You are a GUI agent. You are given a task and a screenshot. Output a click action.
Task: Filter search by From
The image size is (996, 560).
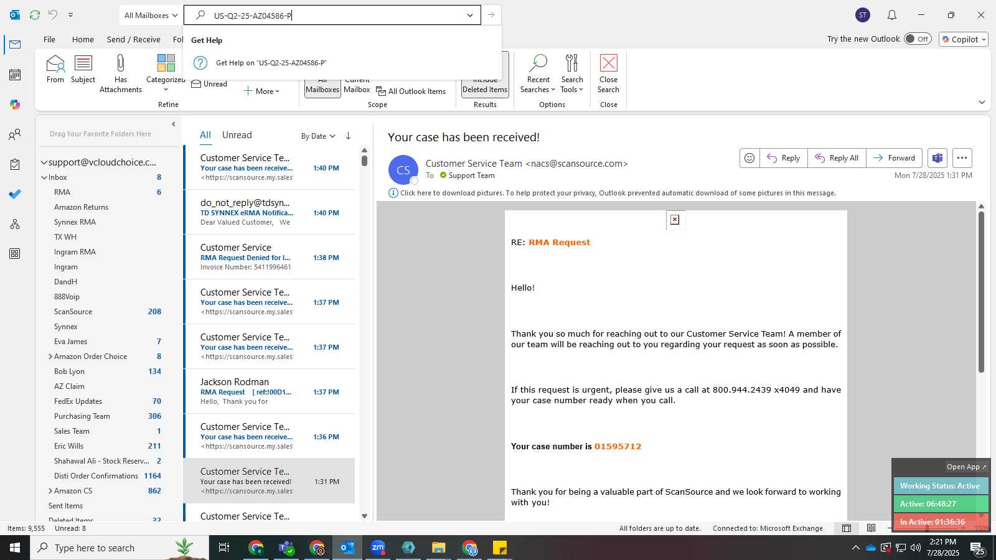pos(55,69)
